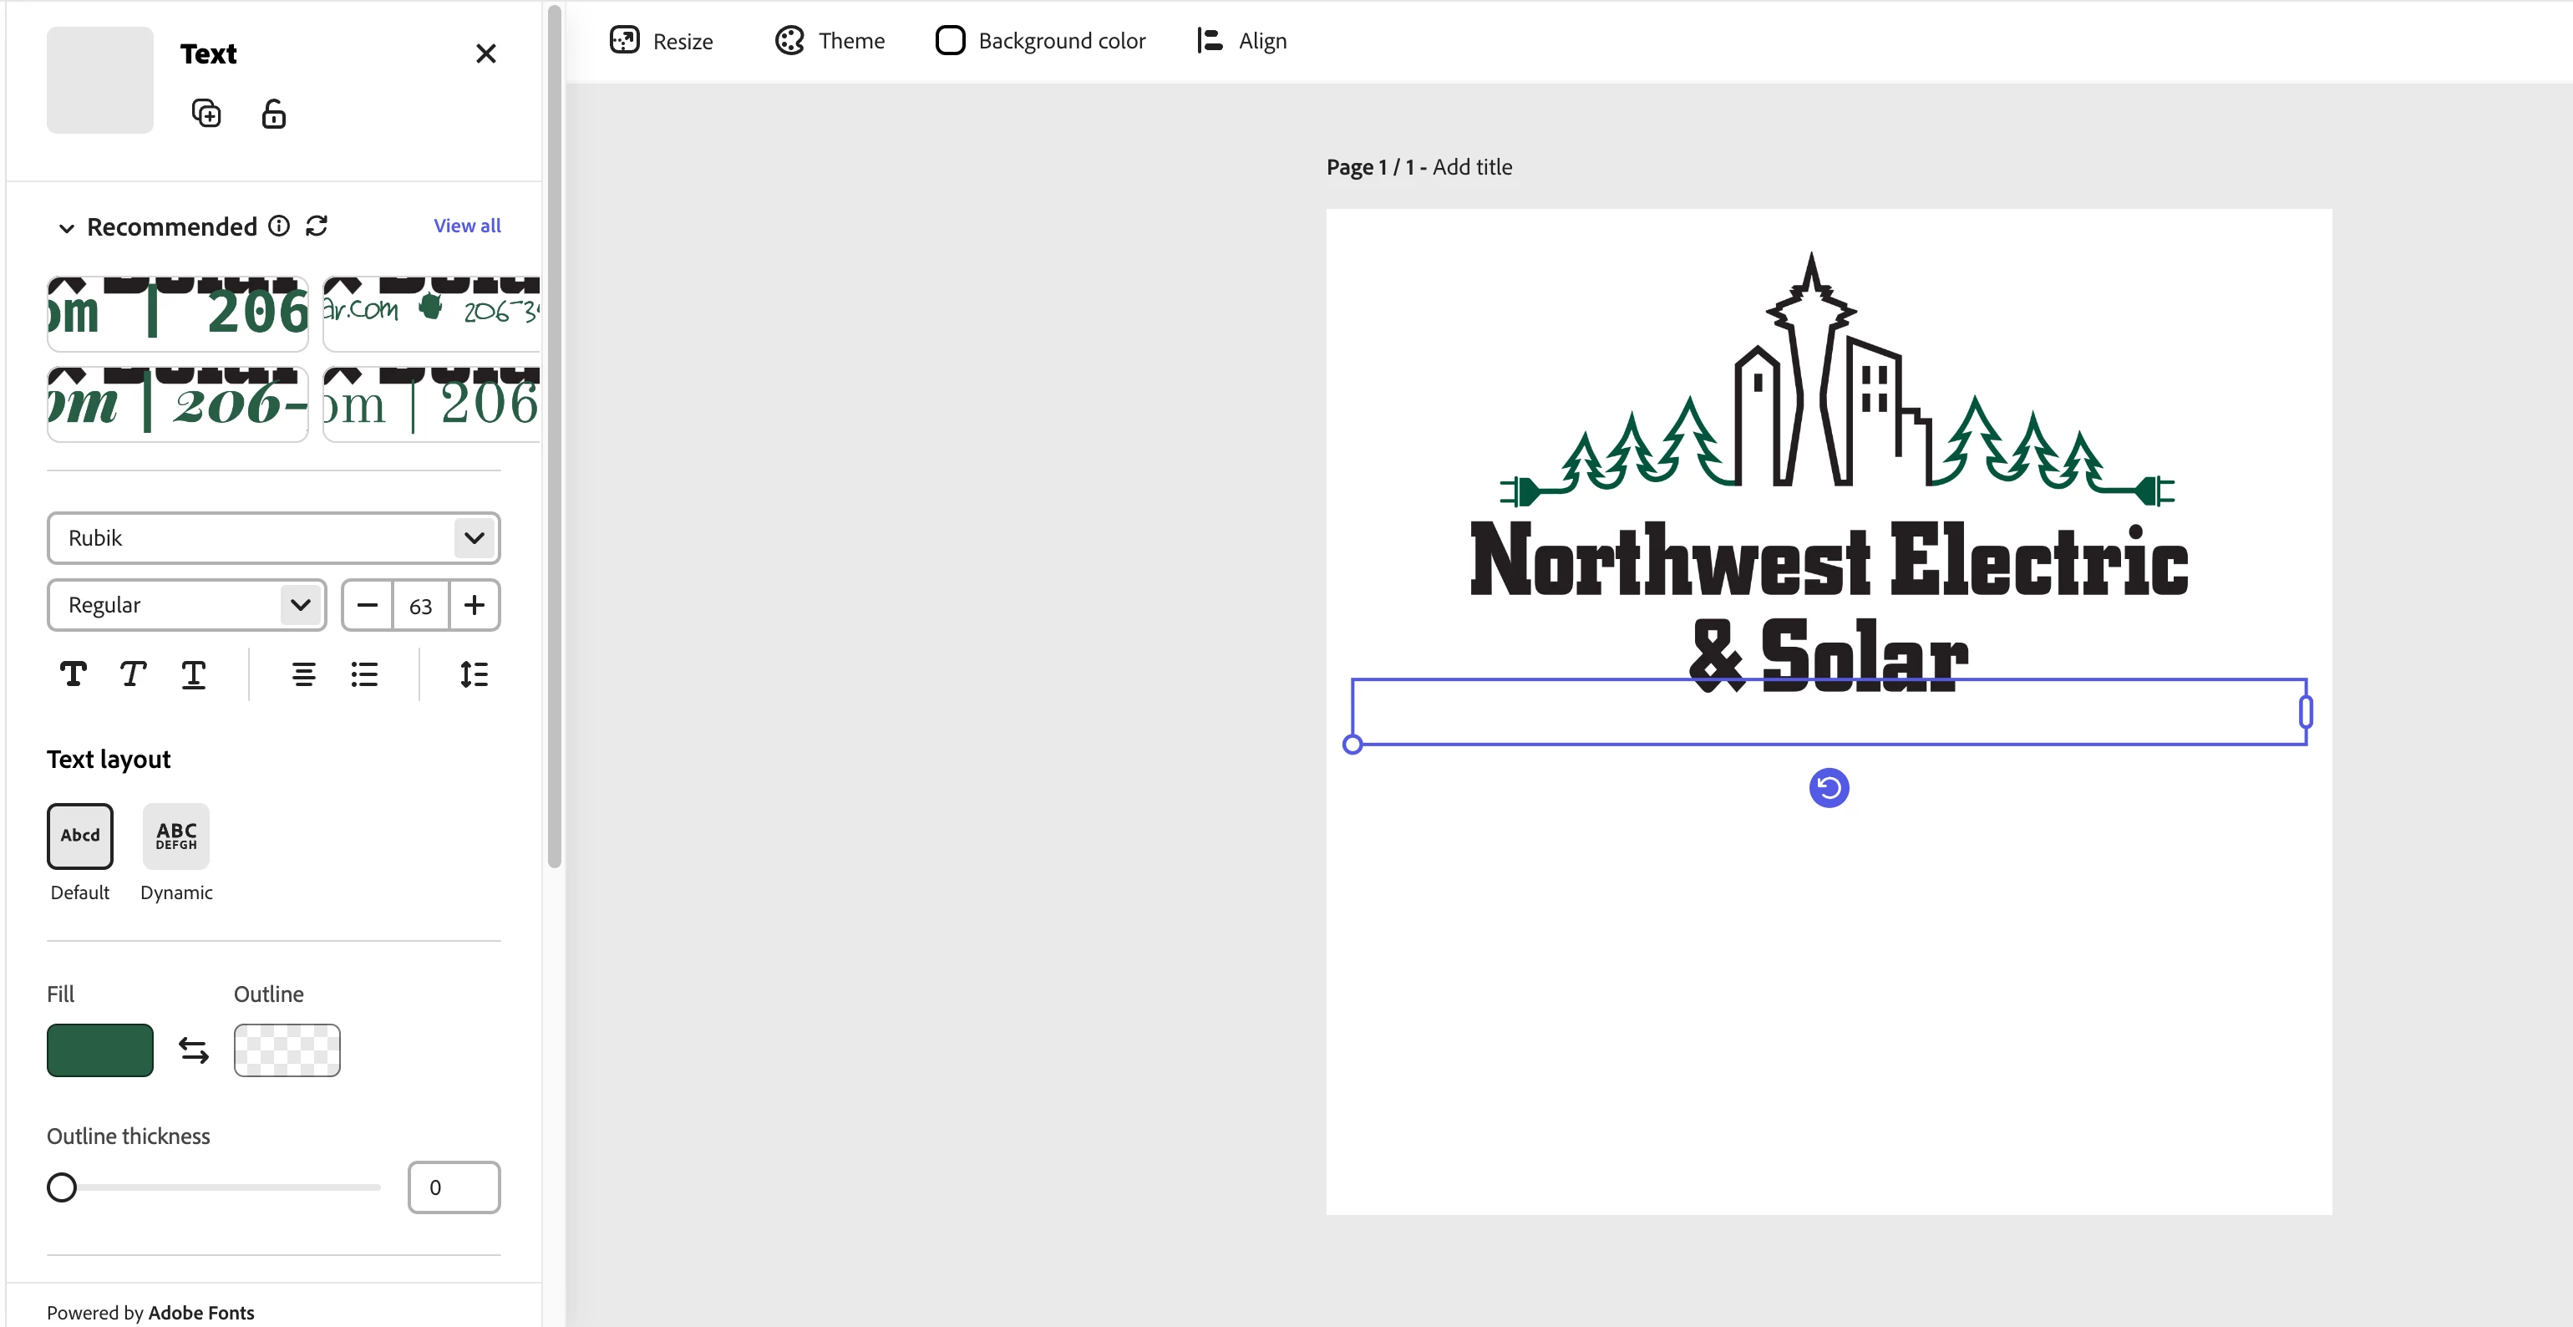This screenshot has height=1327, width=2573.
Task: Swap the fill and outline colors
Action: [x=194, y=1050]
